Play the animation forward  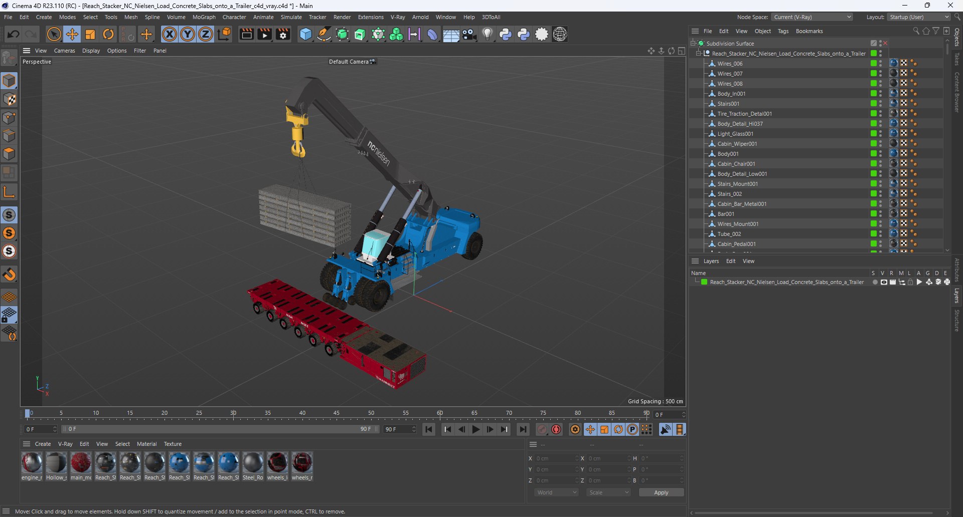coord(476,429)
